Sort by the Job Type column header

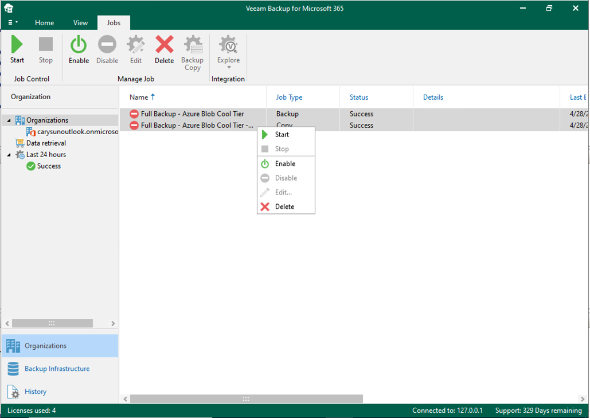289,97
